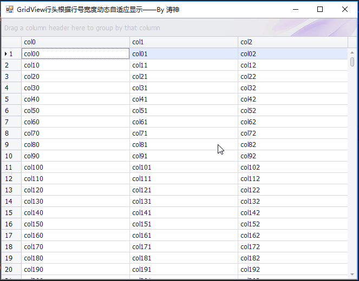Minimize the GridView window
Viewport: 359px width, 281px height.
click(x=295, y=9)
